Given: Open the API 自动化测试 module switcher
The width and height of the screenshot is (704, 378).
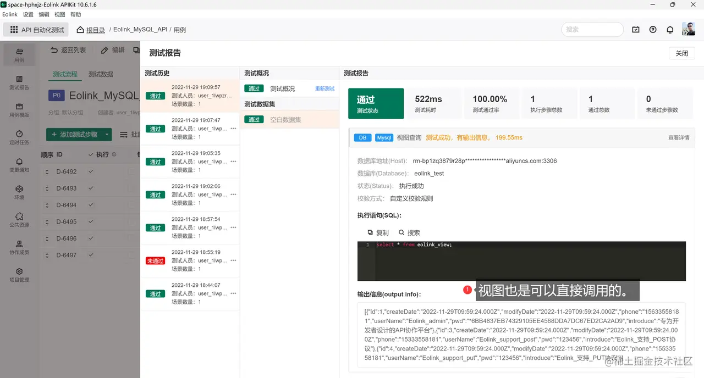Looking at the screenshot, I should [x=37, y=30].
